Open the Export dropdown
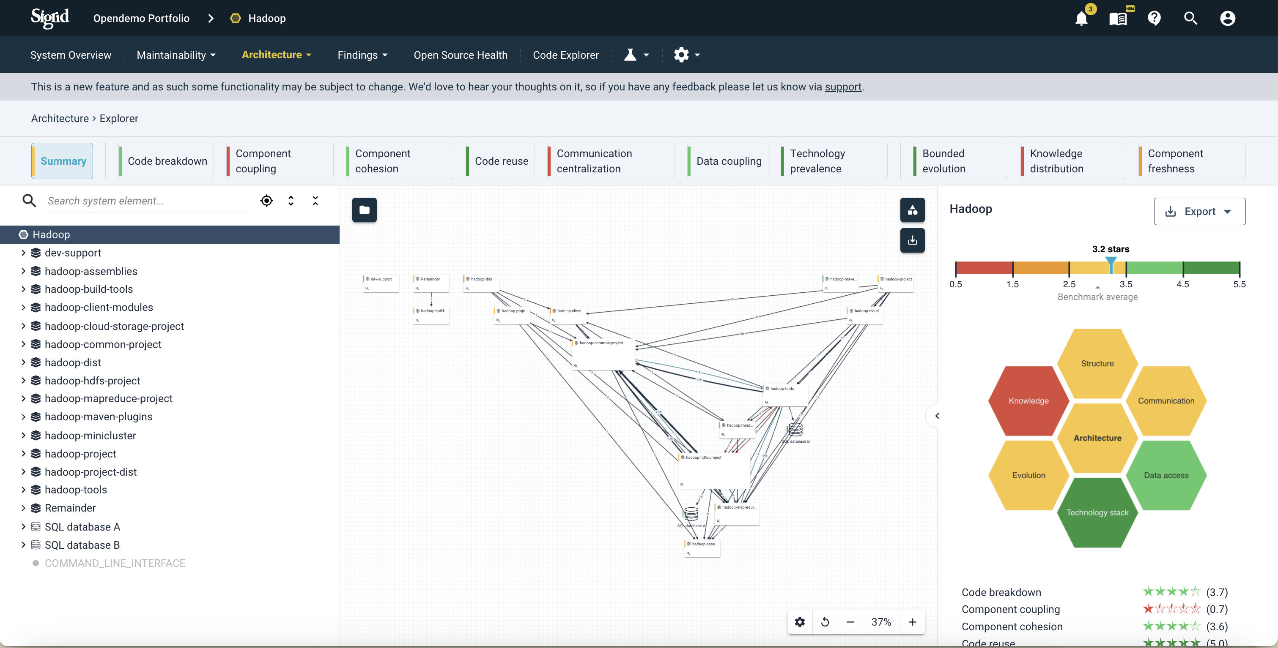Image resolution: width=1278 pixels, height=648 pixels. coord(1199,212)
